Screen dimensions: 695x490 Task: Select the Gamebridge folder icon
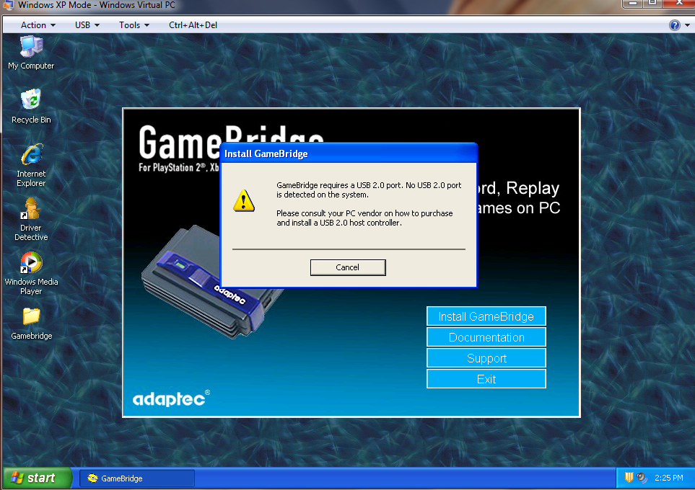31,324
